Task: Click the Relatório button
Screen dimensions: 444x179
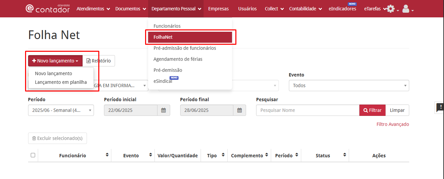Action: [99, 61]
